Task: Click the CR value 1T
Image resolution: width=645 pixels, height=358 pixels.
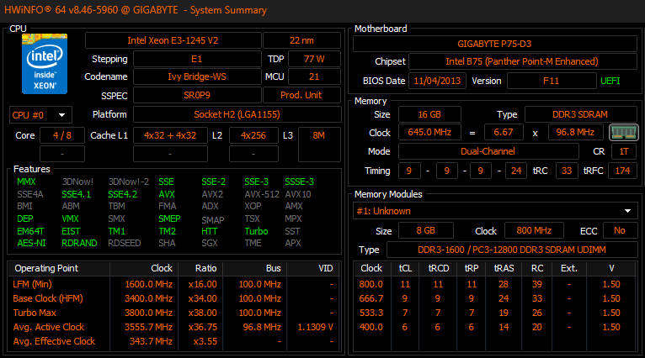Action: coord(624,151)
